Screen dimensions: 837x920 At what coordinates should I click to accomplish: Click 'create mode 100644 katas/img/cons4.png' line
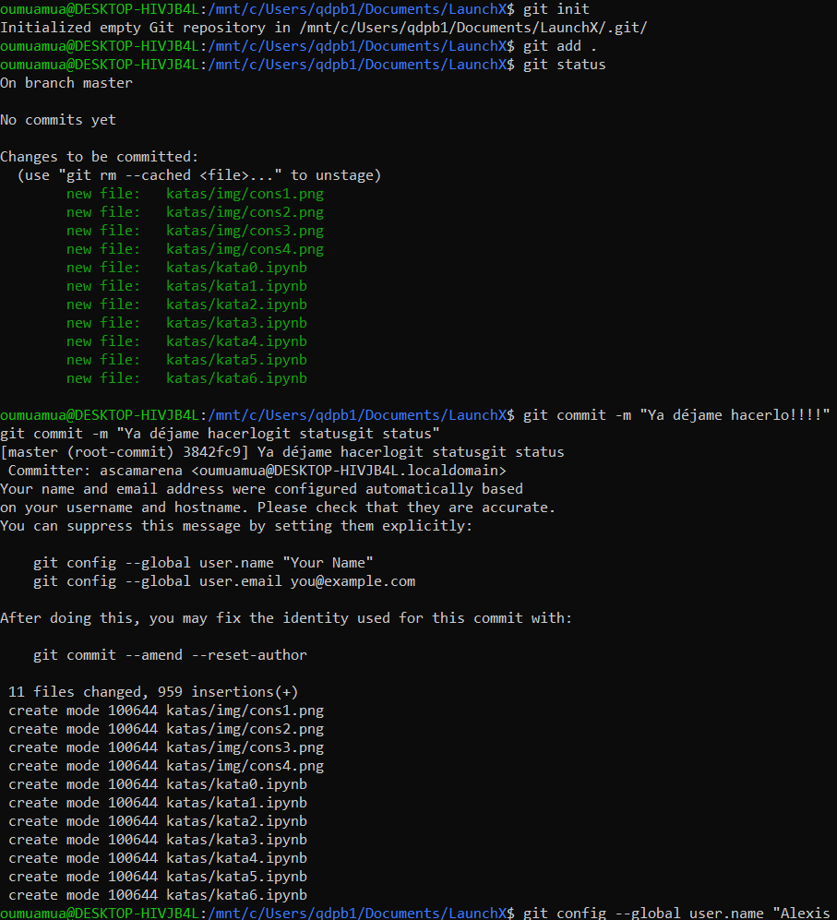pyautogui.click(x=166, y=766)
